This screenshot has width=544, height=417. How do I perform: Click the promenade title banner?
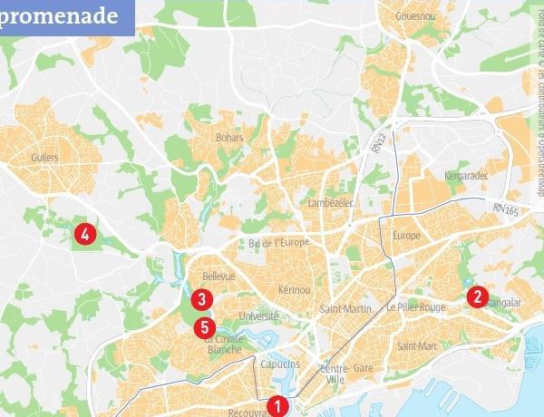[x=67, y=17]
